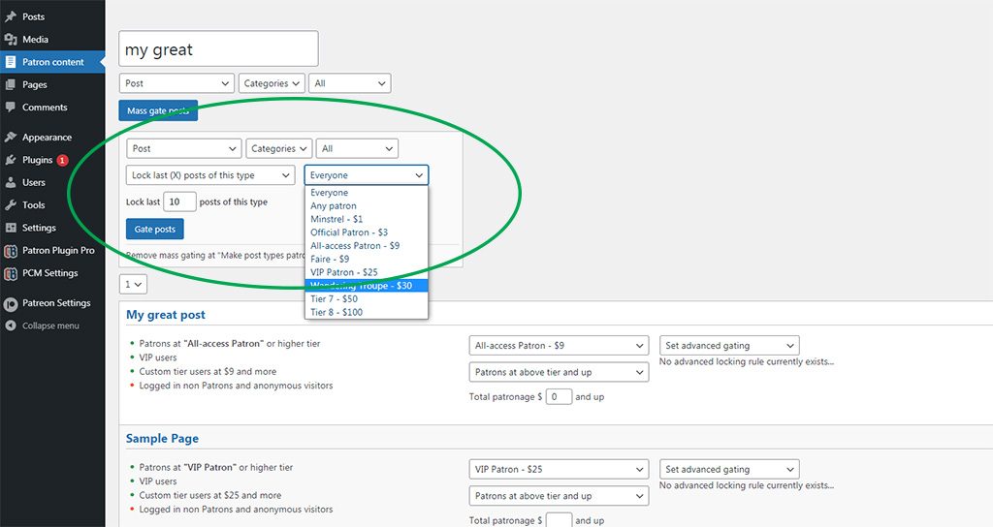Click the Settings sliders icon
The image size is (993, 527).
point(11,228)
